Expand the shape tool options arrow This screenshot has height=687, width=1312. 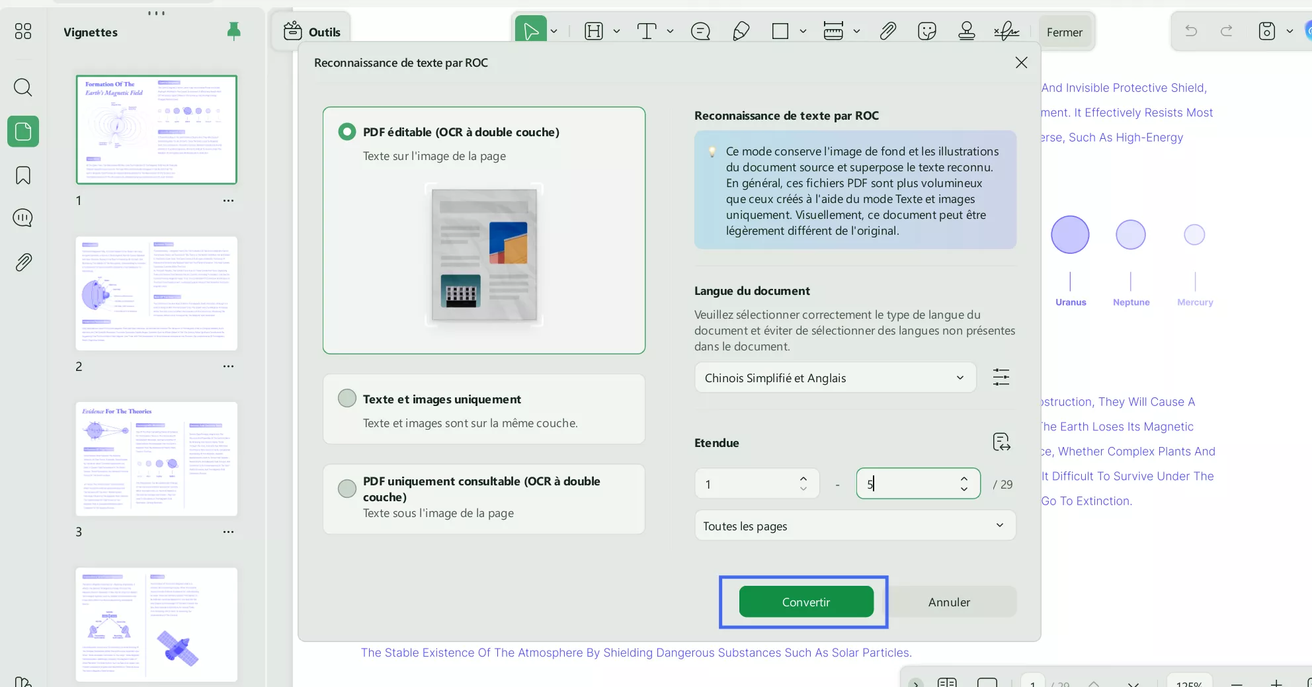pos(803,31)
